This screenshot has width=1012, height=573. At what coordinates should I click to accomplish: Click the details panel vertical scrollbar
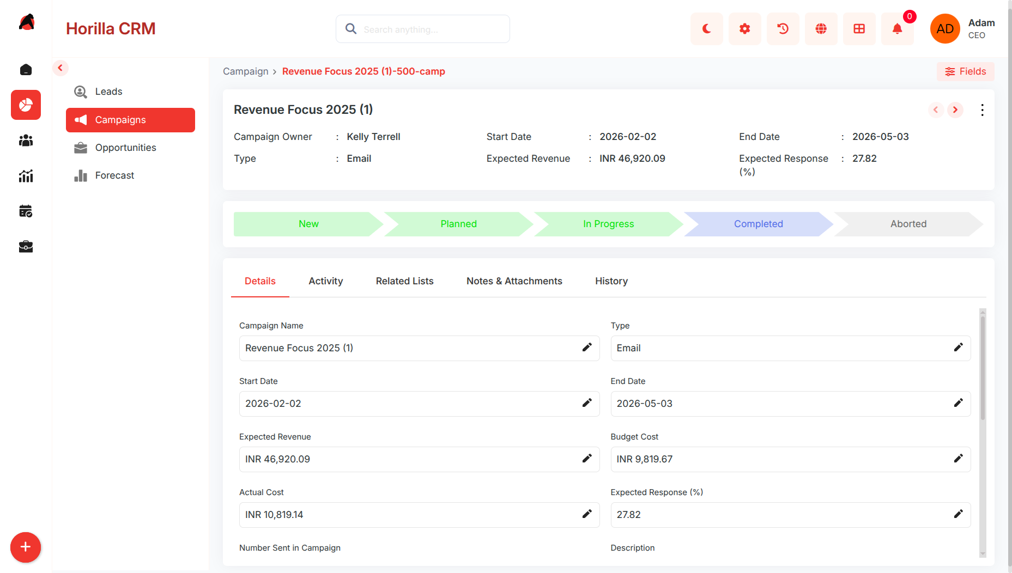pyautogui.click(x=983, y=368)
